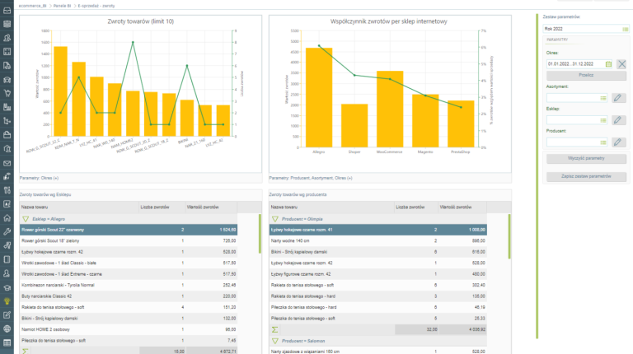Click the Wyczyść parametry button
This screenshot has width=633, height=354.
pyautogui.click(x=586, y=157)
